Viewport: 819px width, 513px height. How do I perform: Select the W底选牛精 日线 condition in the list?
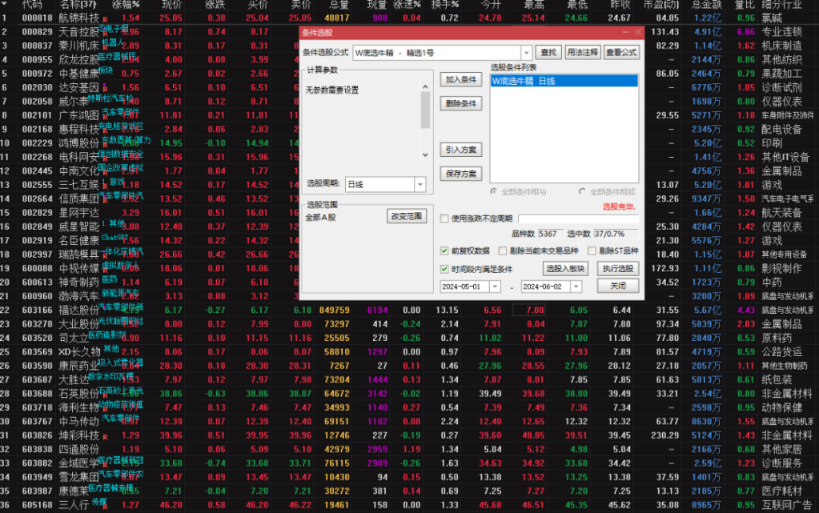point(564,81)
